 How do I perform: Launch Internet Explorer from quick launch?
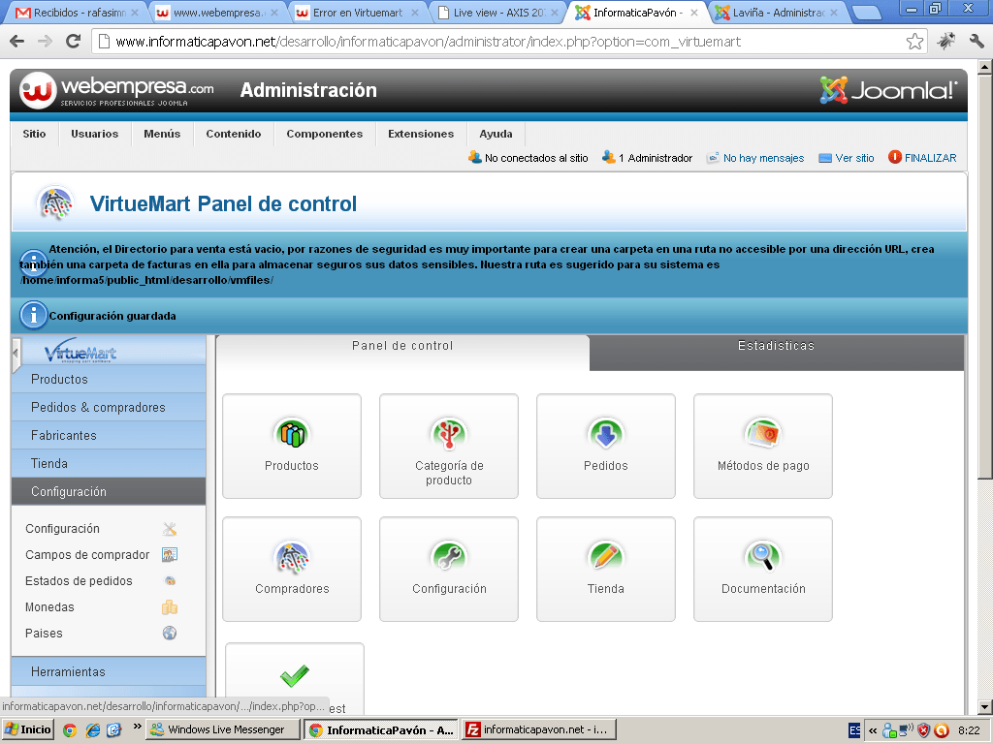coord(92,730)
